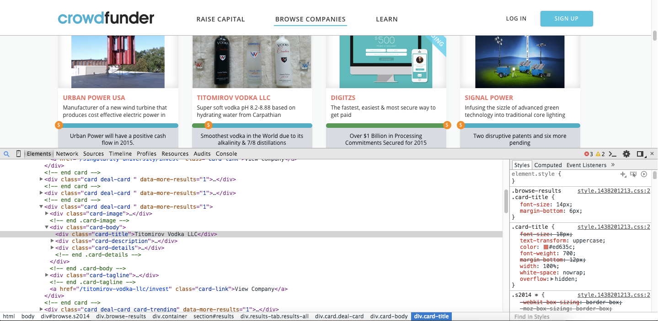The image size is (658, 321).
Task: Select div#browse.s2014 in breadcrumbs
Action: (x=65, y=316)
